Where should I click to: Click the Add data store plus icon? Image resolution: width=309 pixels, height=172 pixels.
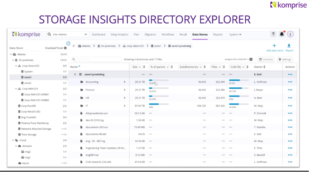[x=274, y=46]
